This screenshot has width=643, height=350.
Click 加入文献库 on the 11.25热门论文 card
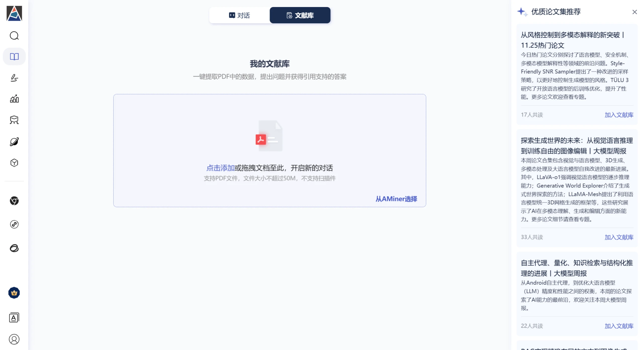tap(619, 115)
